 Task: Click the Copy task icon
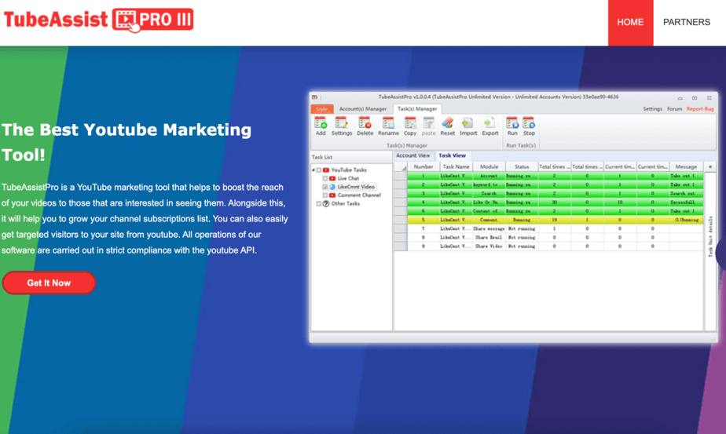[410, 123]
